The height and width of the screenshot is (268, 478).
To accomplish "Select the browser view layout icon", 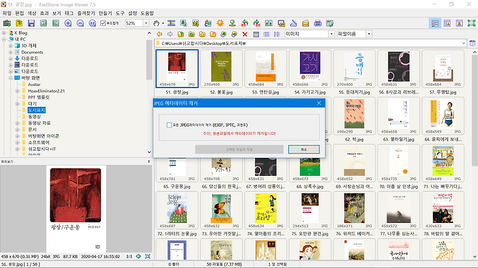I will pyautogui.click(x=435, y=23).
